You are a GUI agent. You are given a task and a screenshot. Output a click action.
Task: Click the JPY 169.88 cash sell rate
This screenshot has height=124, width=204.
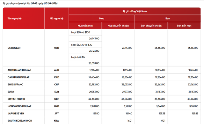195,113
